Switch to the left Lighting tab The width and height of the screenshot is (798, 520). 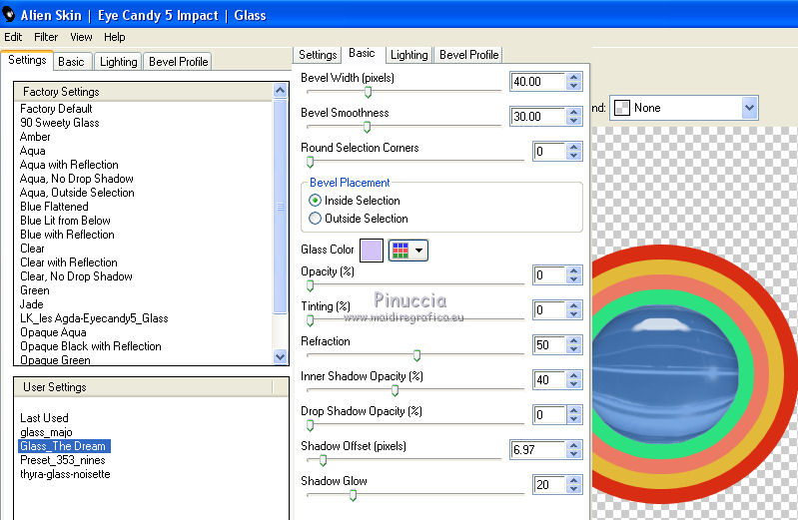tap(118, 62)
